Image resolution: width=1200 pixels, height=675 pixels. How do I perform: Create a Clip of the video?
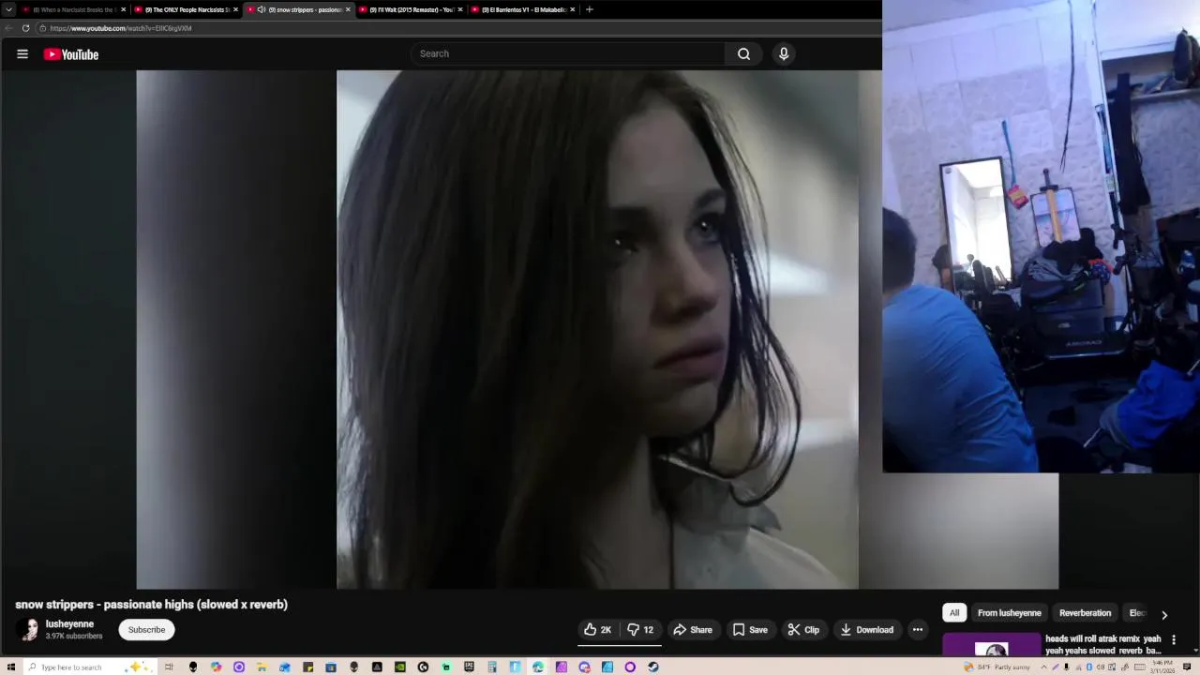(803, 630)
